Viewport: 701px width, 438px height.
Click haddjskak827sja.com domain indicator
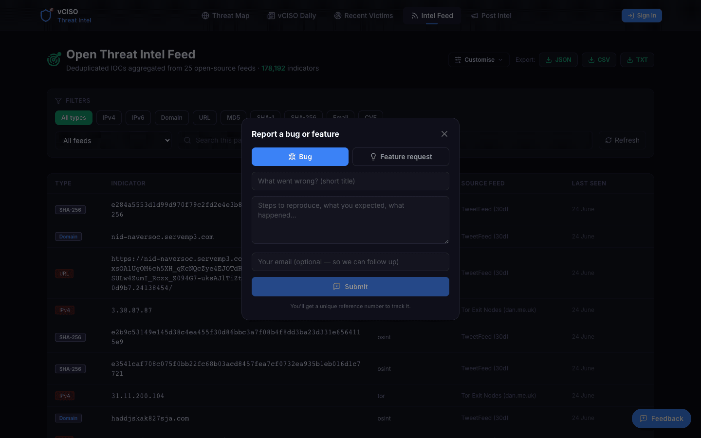(150, 419)
